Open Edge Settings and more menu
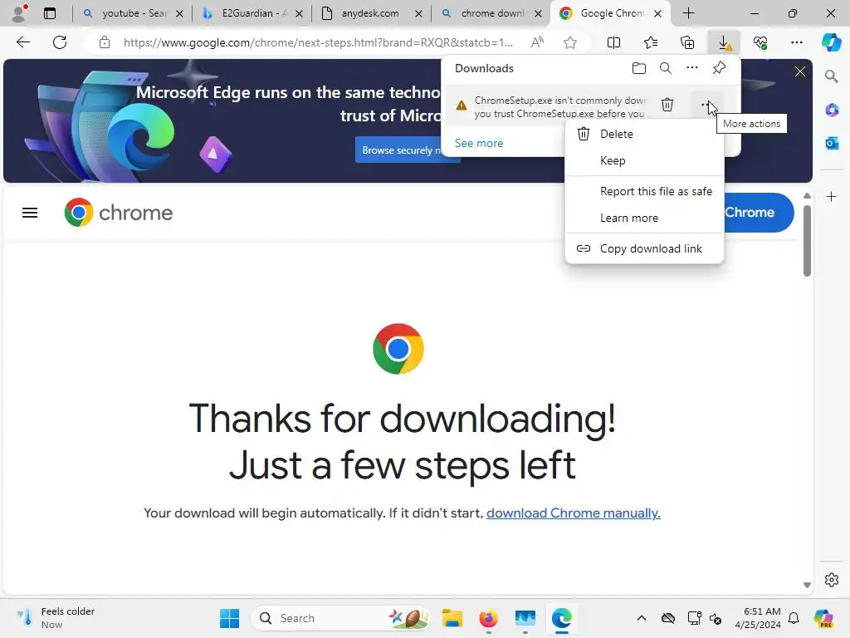The height and width of the screenshot is (638, 850). (x=797, y=42)
